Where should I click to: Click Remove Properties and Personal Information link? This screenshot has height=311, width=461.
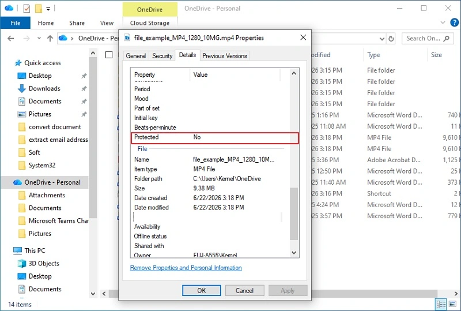pyautogui.click(x=186, y=268)
